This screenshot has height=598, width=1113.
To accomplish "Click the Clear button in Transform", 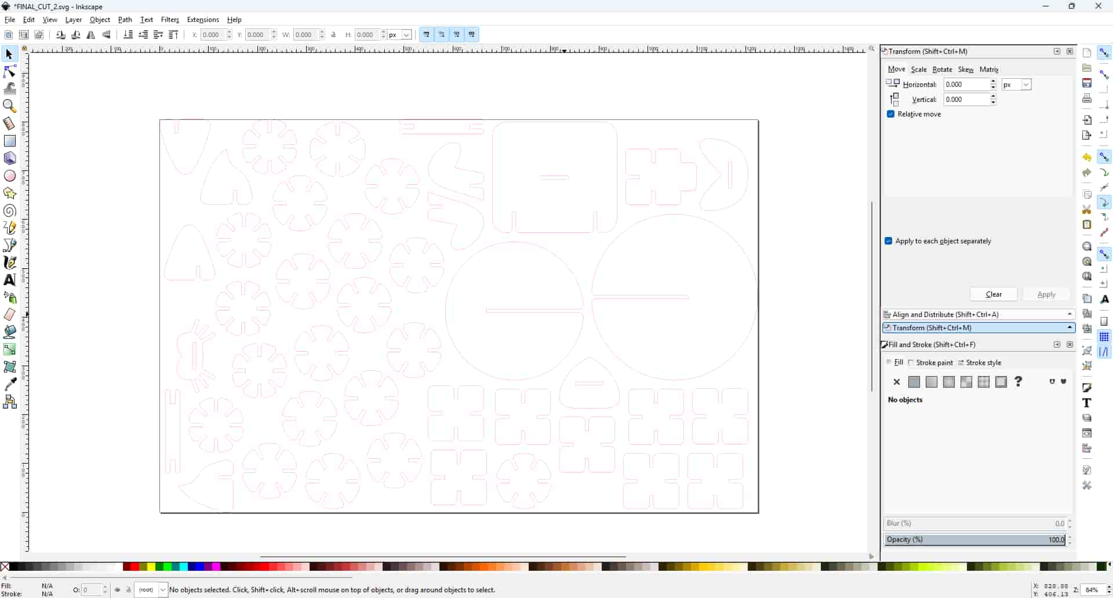I will coord(994,294).
